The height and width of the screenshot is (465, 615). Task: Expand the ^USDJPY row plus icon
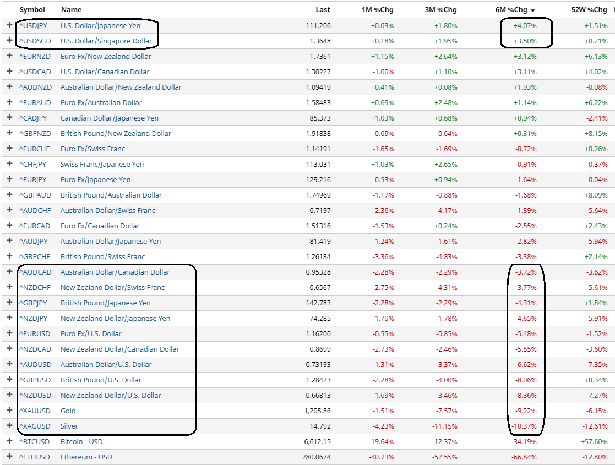coord(9,25)
